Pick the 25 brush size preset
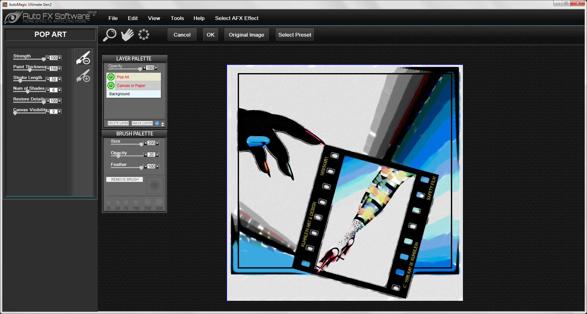This screenshot has height=314, width=587. [x=108, y=203]
